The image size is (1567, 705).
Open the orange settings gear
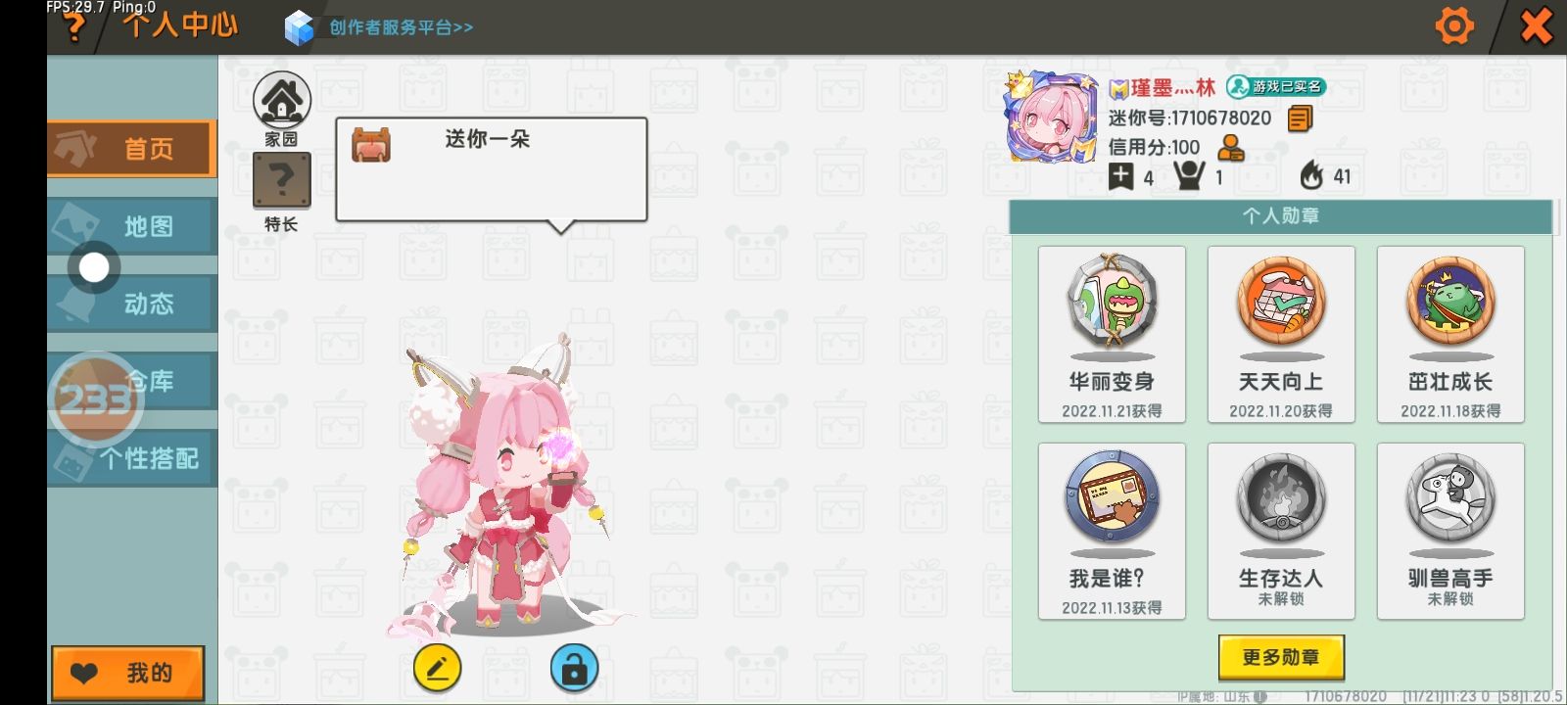click(x=1453, y=25)
